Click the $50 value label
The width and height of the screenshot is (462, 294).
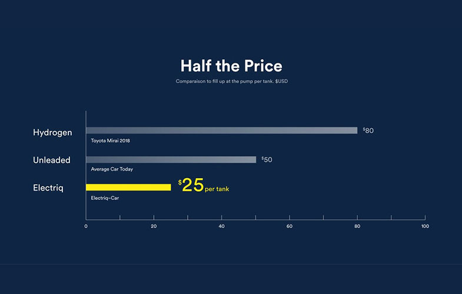267,159
